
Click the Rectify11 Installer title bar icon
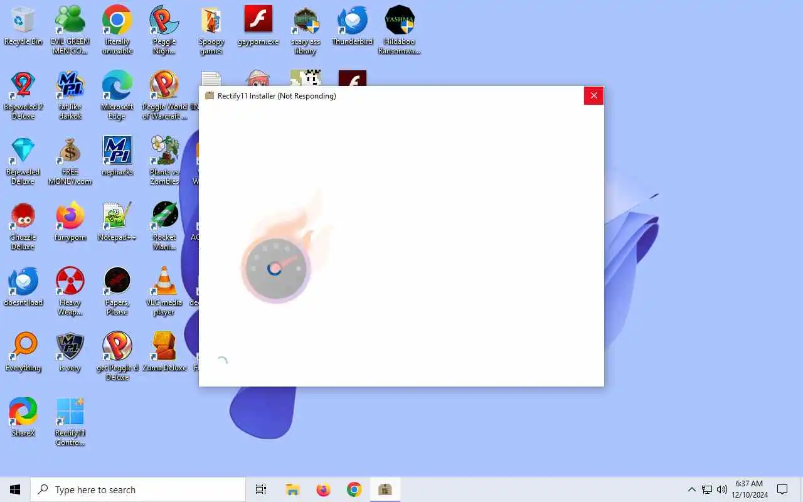point(210,95)
